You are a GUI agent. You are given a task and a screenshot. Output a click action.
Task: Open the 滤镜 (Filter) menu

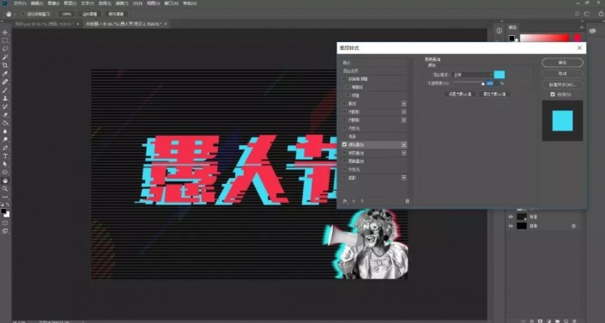[122, 3]
